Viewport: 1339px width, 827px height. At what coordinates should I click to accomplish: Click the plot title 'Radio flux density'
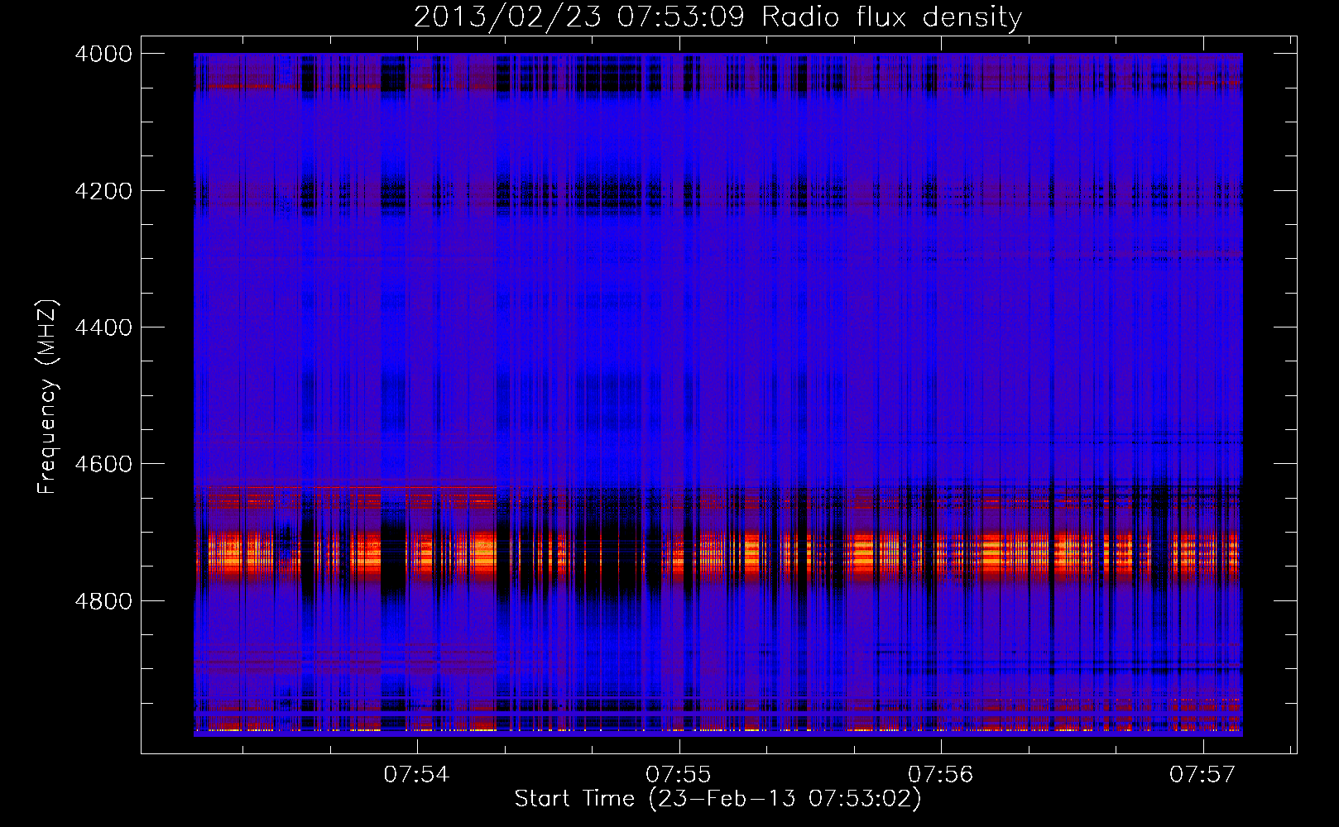tap(892, 17)
